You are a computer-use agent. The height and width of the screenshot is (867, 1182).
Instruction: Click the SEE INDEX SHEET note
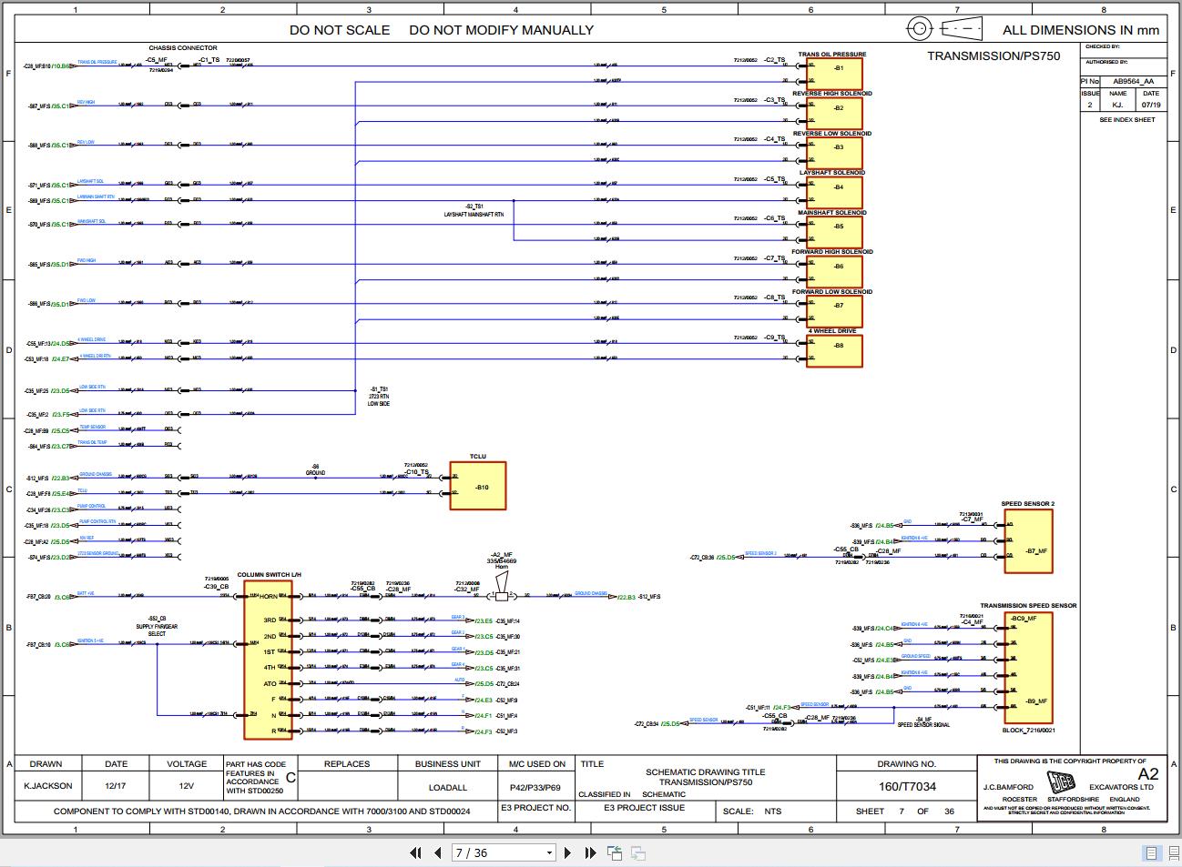1126,119
